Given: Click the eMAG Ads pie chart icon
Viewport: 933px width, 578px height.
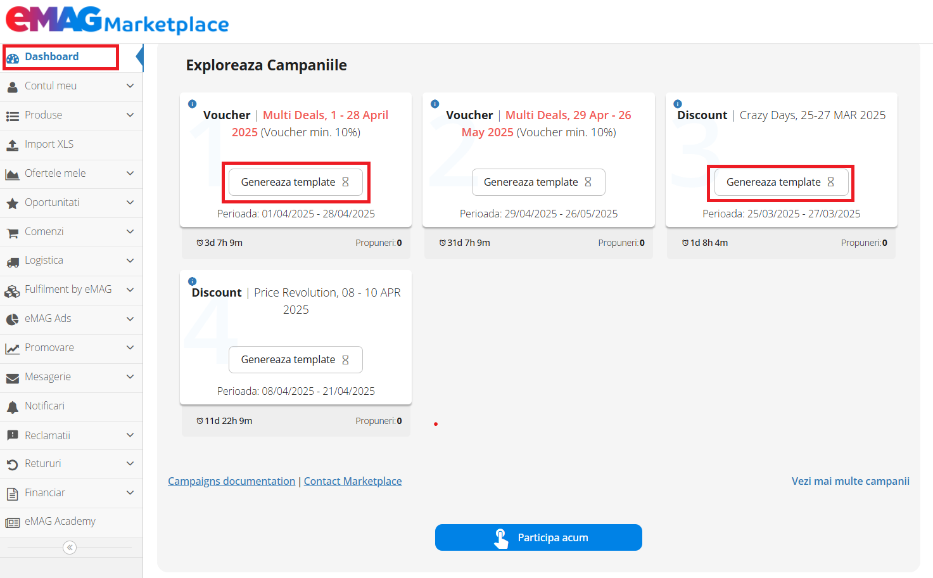Looking at the screenshot, I should 13,319.
